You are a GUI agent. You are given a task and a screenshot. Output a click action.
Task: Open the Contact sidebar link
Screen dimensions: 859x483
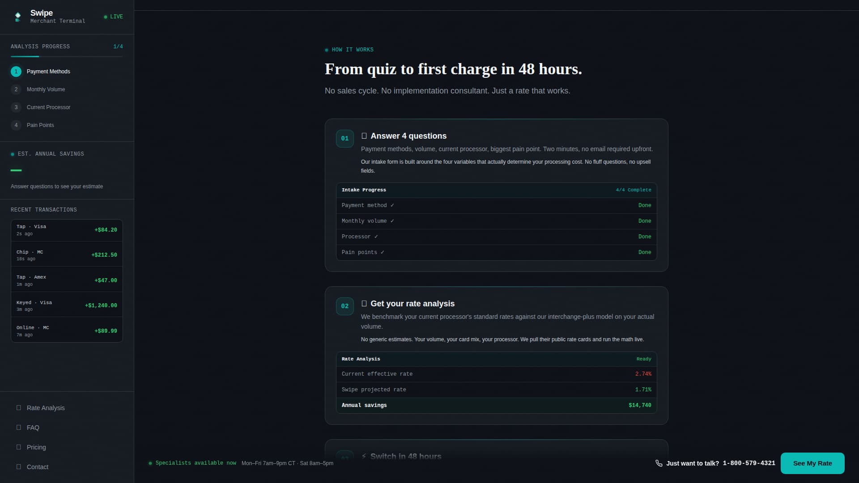point(67,467)
